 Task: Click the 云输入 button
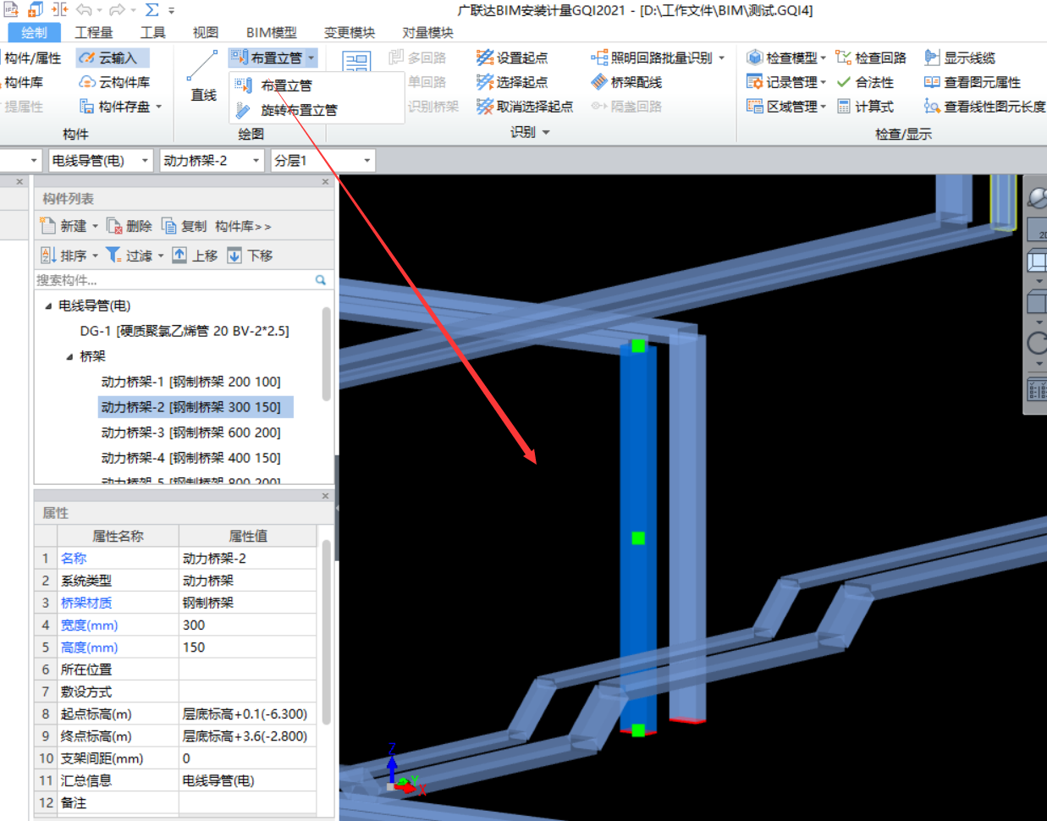pyautogui.click(x=113, y=58)
